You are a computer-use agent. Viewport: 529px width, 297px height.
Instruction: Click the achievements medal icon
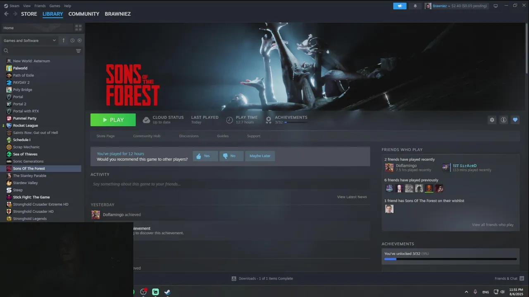tap(269, 120)
